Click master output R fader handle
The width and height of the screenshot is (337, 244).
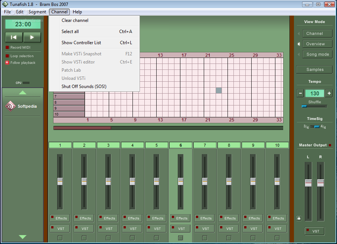pyautogui.click(x=320, y=183)
